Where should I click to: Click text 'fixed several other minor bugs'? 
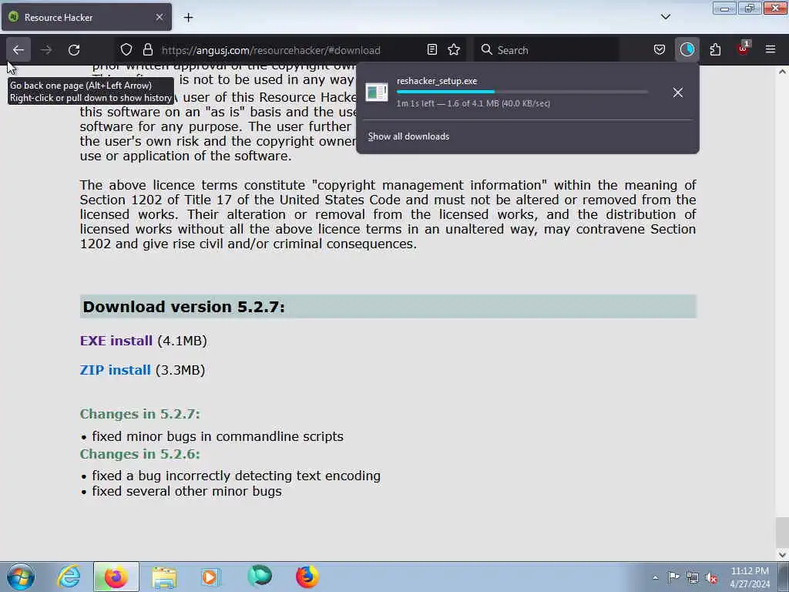coord(186,491)
